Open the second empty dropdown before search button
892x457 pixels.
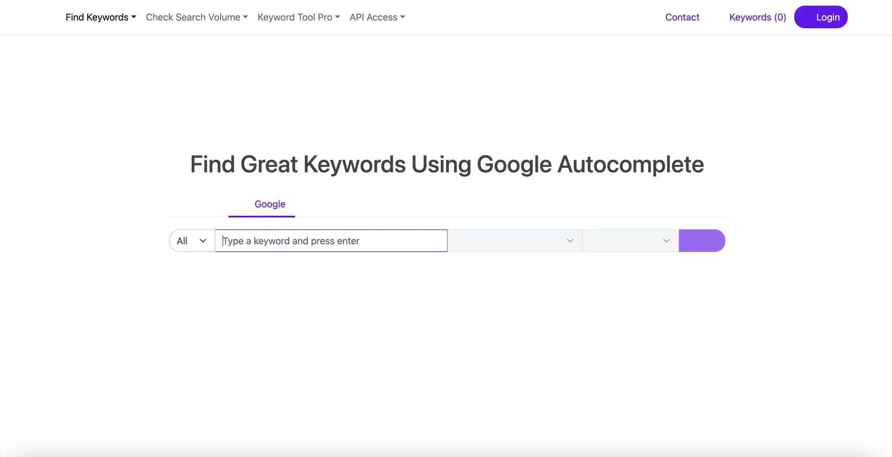631,241
